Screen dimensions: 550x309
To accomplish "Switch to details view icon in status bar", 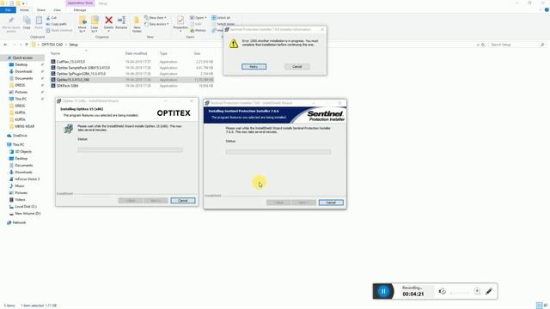I will (539, 306).
